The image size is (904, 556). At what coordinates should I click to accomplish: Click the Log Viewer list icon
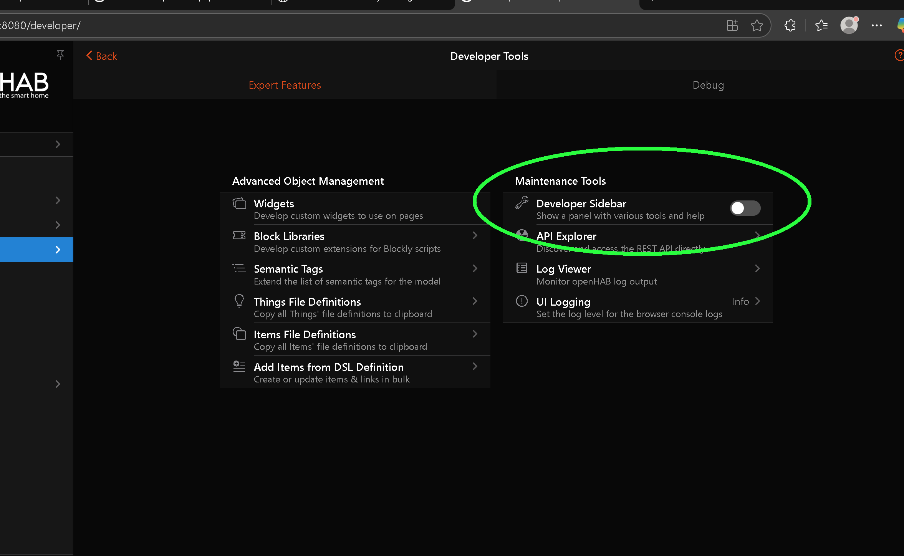(522, 268)
